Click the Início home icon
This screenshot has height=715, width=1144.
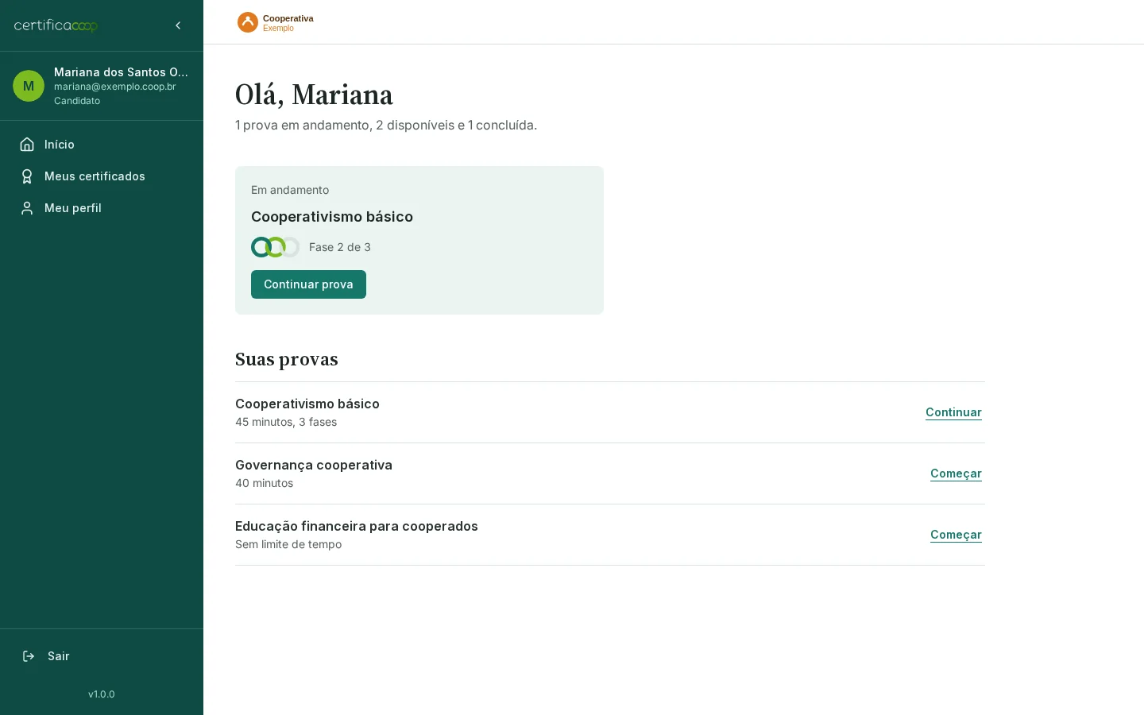pos(27,145)
